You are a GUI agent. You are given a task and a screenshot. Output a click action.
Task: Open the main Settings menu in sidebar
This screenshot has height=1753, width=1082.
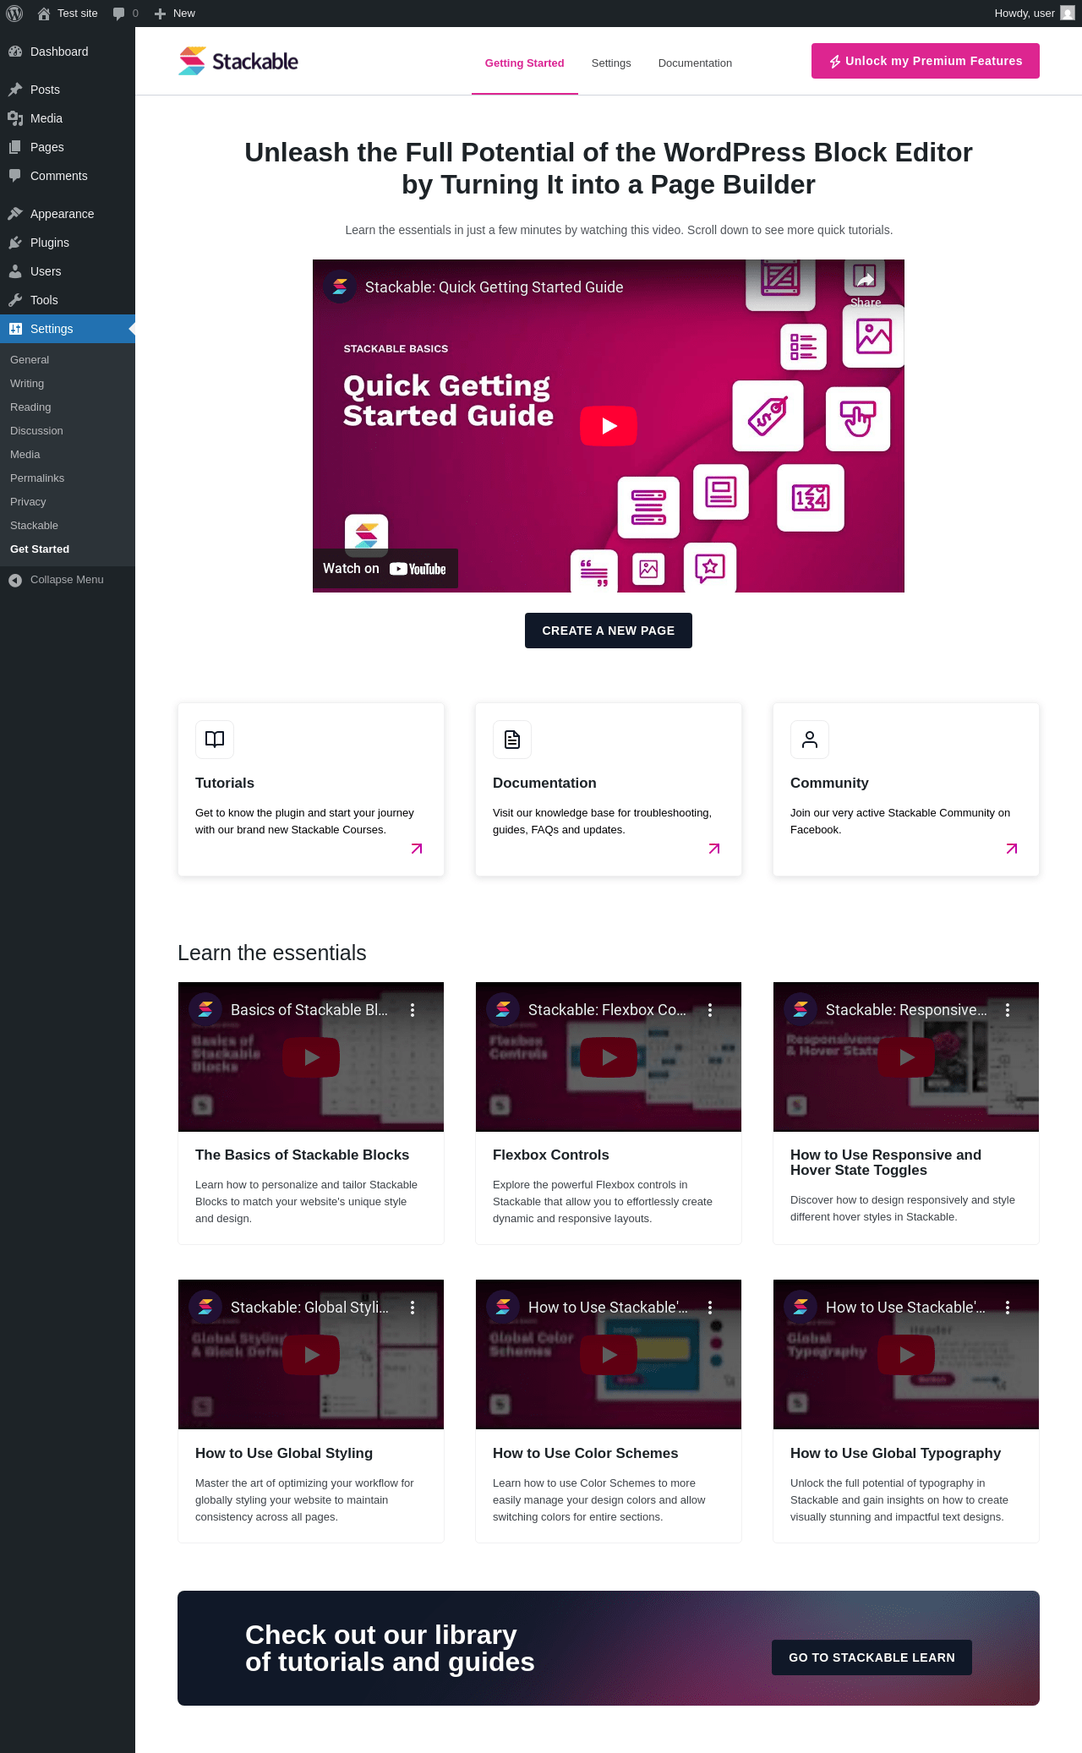[68, 329]
